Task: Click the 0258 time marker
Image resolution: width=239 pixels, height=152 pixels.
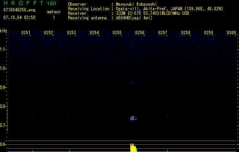Action: point(186,33)
